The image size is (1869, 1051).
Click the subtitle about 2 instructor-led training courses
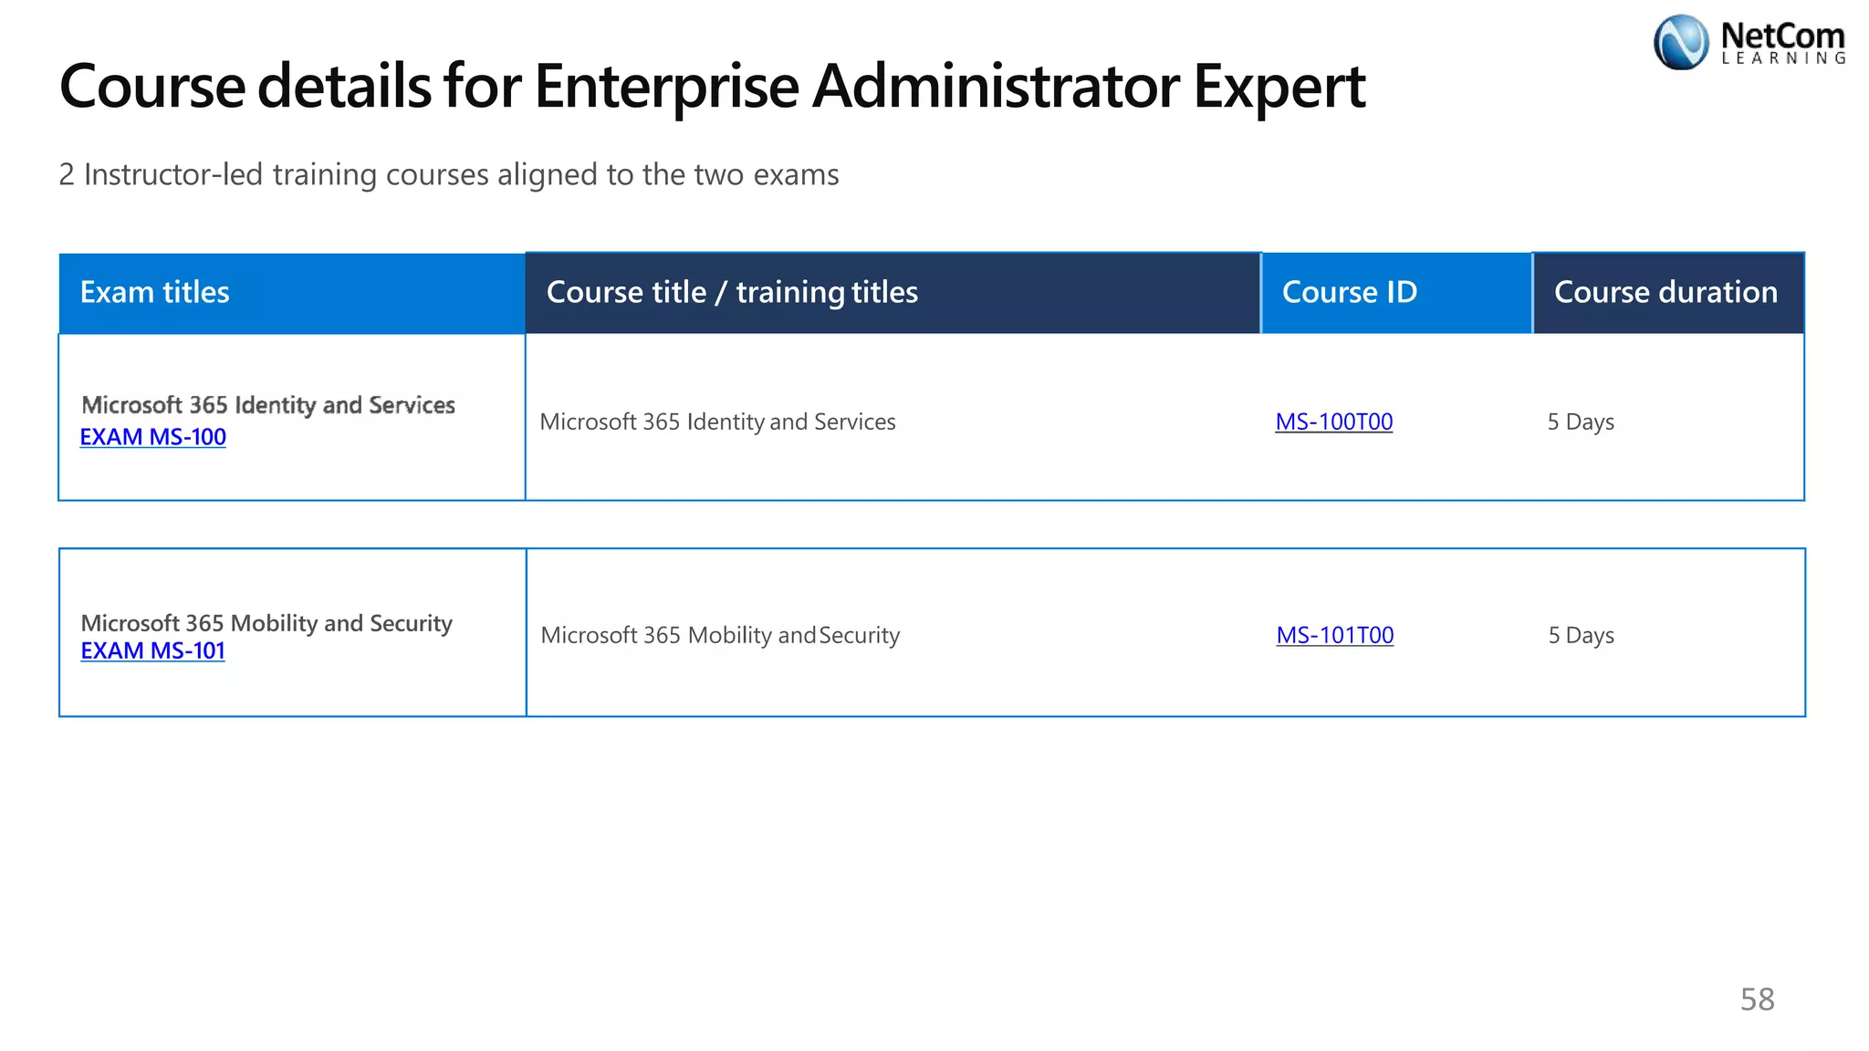pos(449,174)
